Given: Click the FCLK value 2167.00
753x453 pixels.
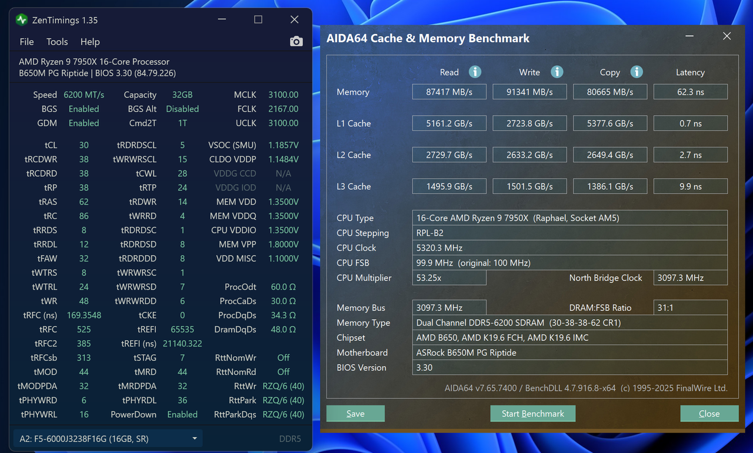Looking at the screenshot, I should coord(283,109).
